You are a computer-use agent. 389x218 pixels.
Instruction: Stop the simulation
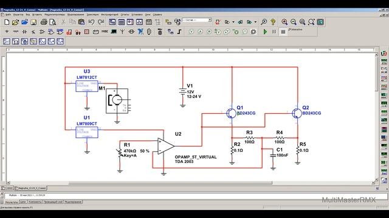pos(283,31)
